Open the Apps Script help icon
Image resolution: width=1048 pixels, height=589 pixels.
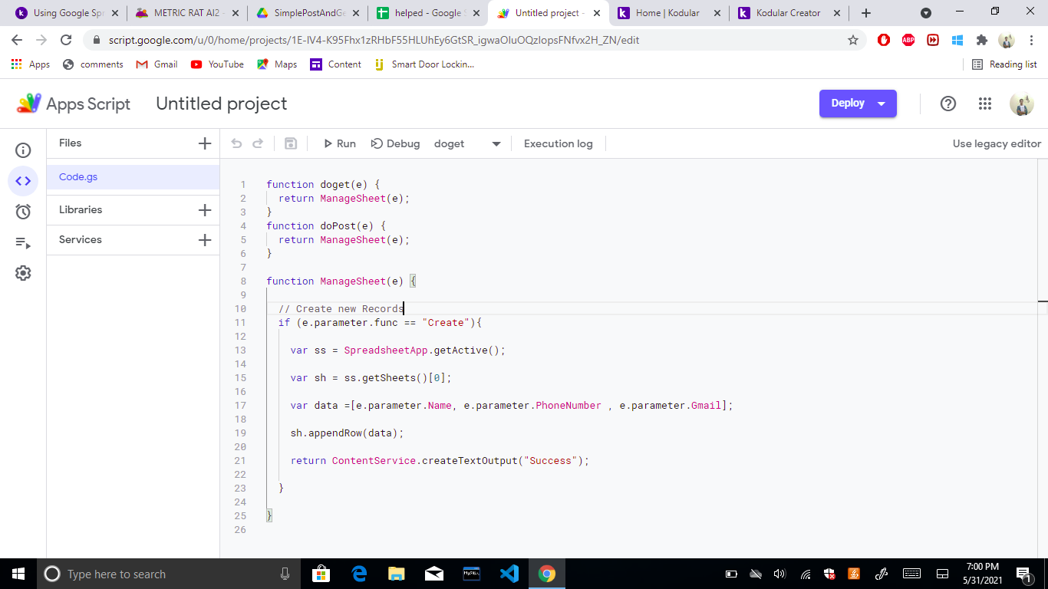pos(948,104)
